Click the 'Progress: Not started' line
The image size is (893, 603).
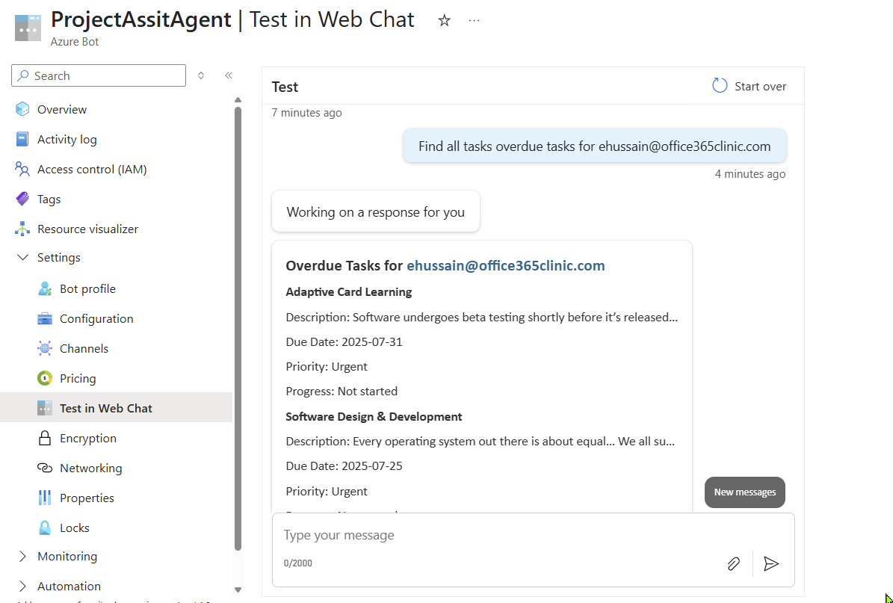[x=342, y=392]
